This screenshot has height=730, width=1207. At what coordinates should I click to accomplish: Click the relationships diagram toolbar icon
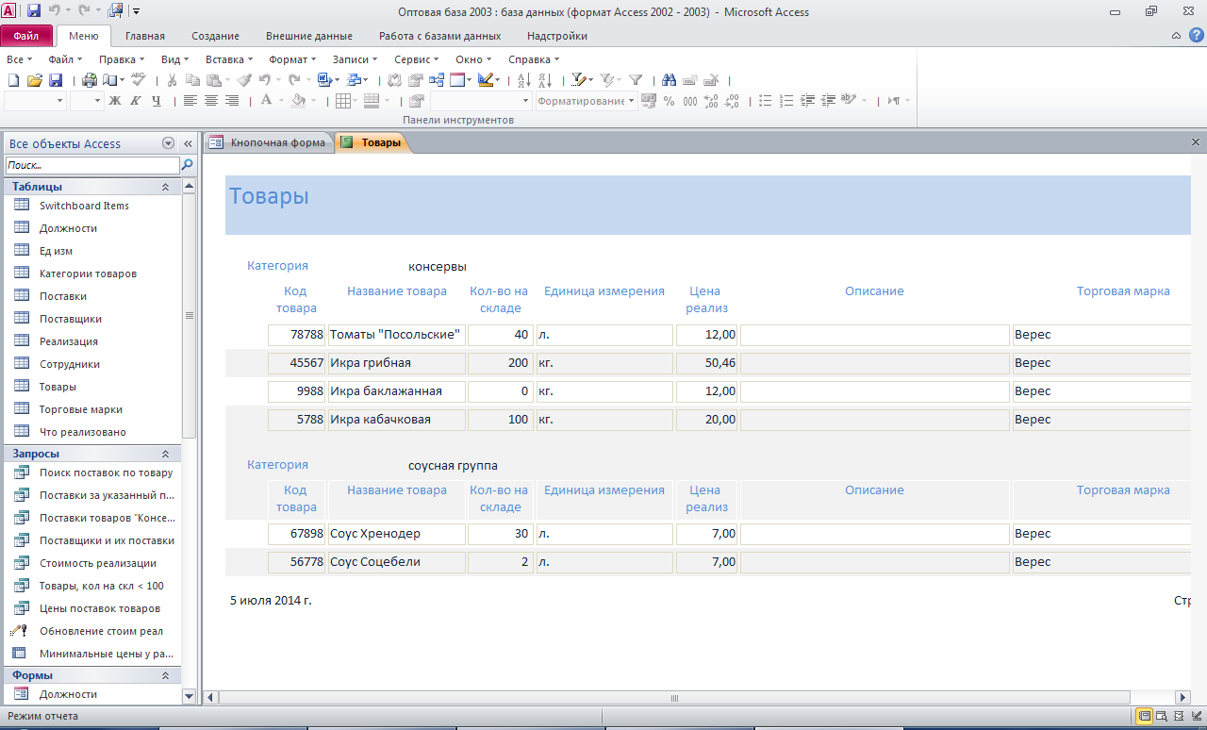coord(436,81)
